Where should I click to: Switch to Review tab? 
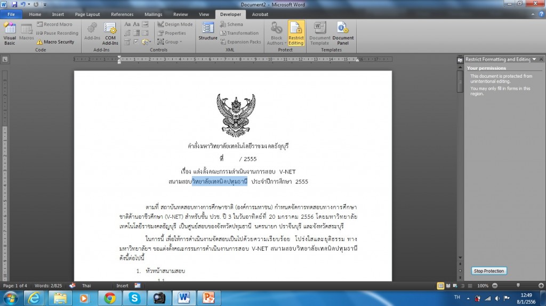180,14
